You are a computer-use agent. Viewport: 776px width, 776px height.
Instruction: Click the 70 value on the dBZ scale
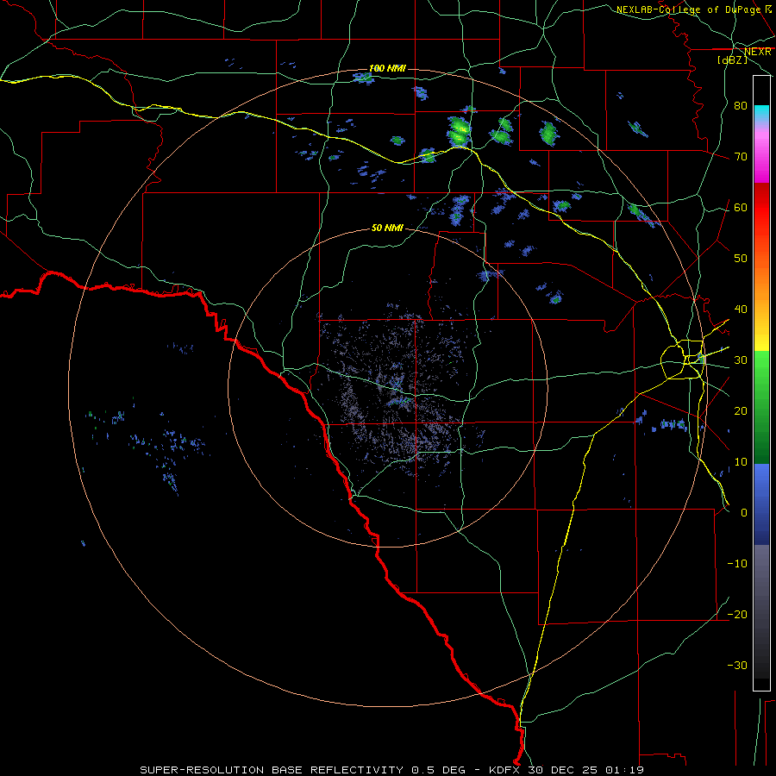pos(741,157)
